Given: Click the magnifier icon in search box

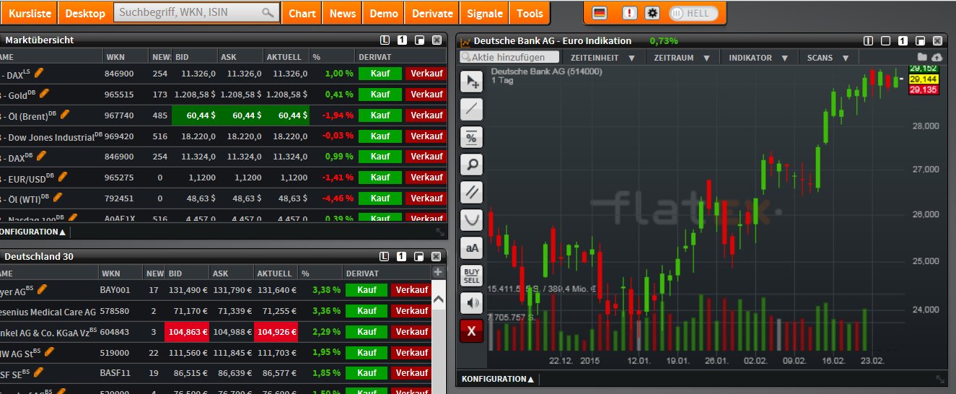Looking at the screenshot, I should tap(267, 13).
